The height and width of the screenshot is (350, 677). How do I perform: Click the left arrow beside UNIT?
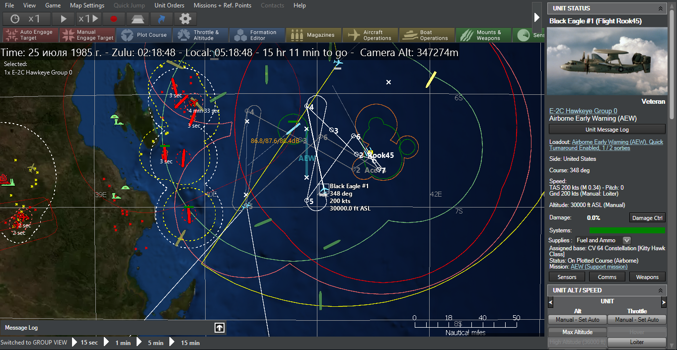(550, 302)
